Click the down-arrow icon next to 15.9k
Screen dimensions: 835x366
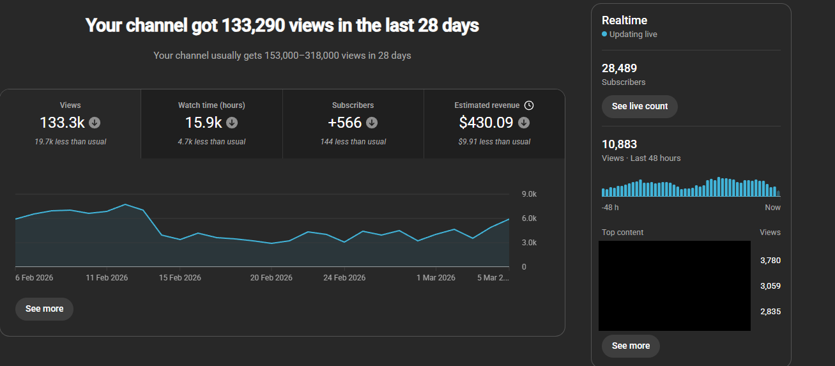(232, 123)
